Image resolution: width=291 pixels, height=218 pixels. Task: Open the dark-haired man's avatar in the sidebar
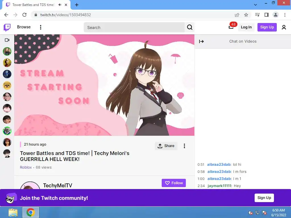[7, 120]
